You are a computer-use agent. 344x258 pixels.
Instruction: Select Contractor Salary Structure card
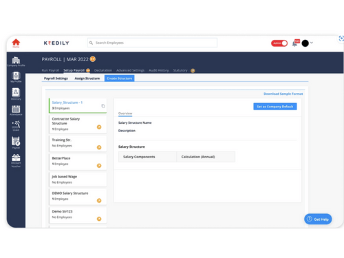pos(78,125)
